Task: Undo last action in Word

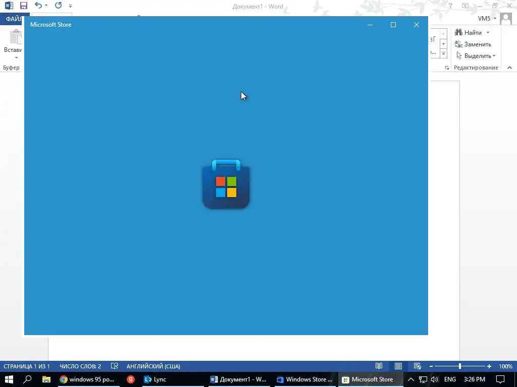Action: (38, 5)
